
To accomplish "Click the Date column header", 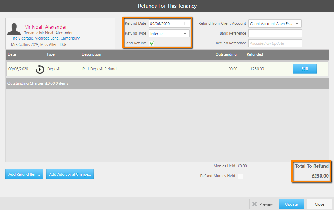I will tap(12, 54).
